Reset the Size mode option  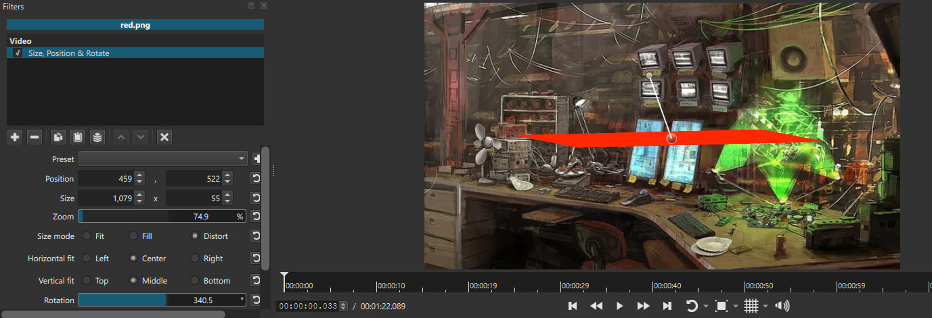[x=256, y=236]
